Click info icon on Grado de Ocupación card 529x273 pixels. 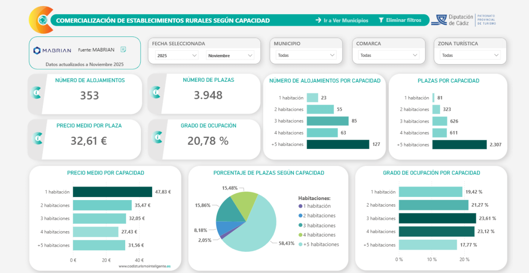pos(156,138)
